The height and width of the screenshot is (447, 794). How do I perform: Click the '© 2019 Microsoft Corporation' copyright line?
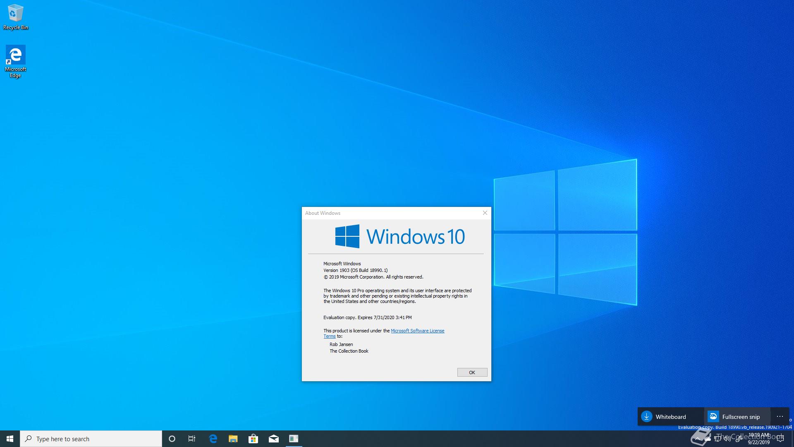pyautogui.click(x=373, y=277)
